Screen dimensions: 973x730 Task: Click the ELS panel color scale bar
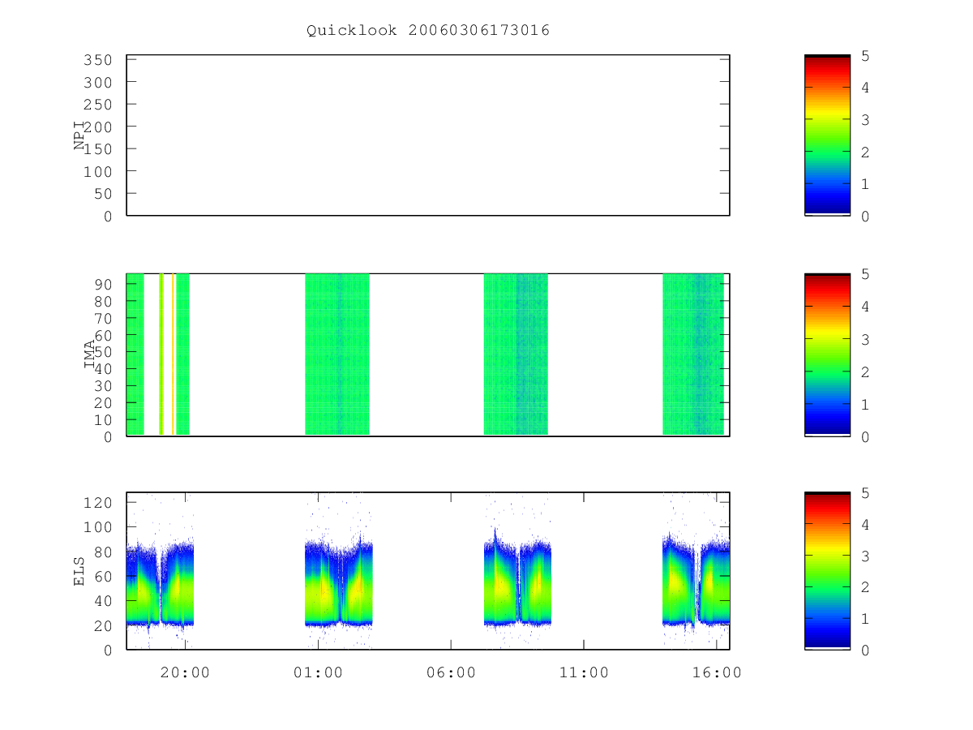coord(827,571)
